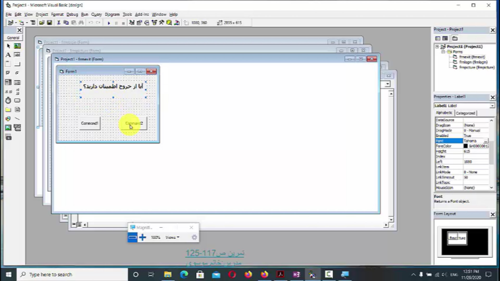Select the vertical scrollbar tool in toolbox
This screenshot has height=281, width=500.
pyautogui.click(x=17, y=91)
